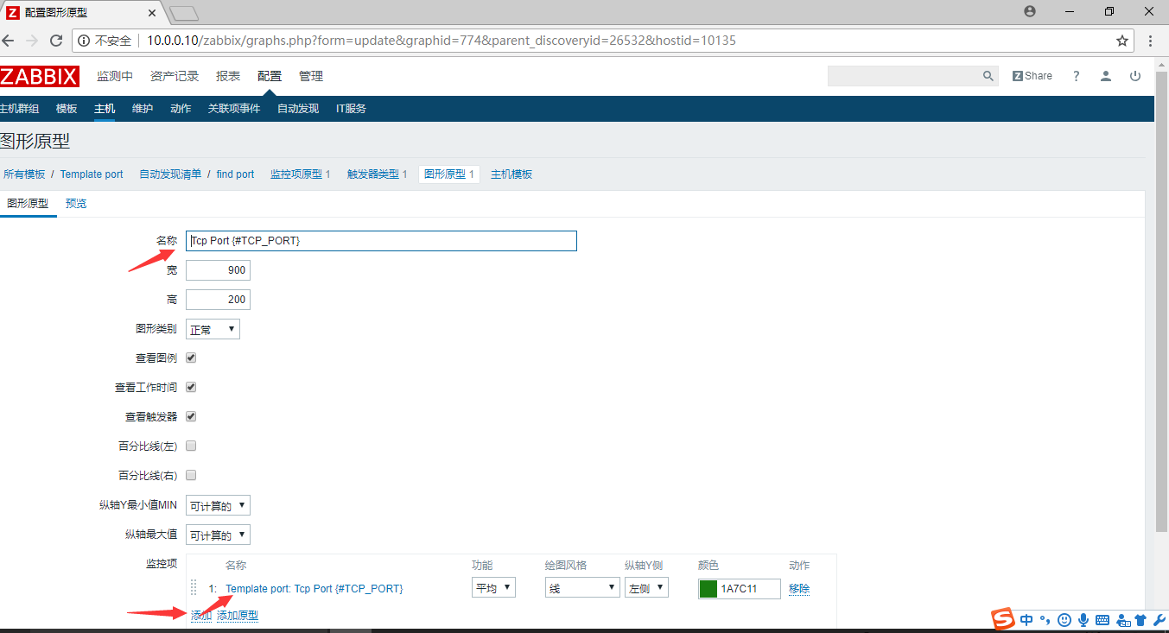Click Sogou voice input microphone

tap(1083, 620)
